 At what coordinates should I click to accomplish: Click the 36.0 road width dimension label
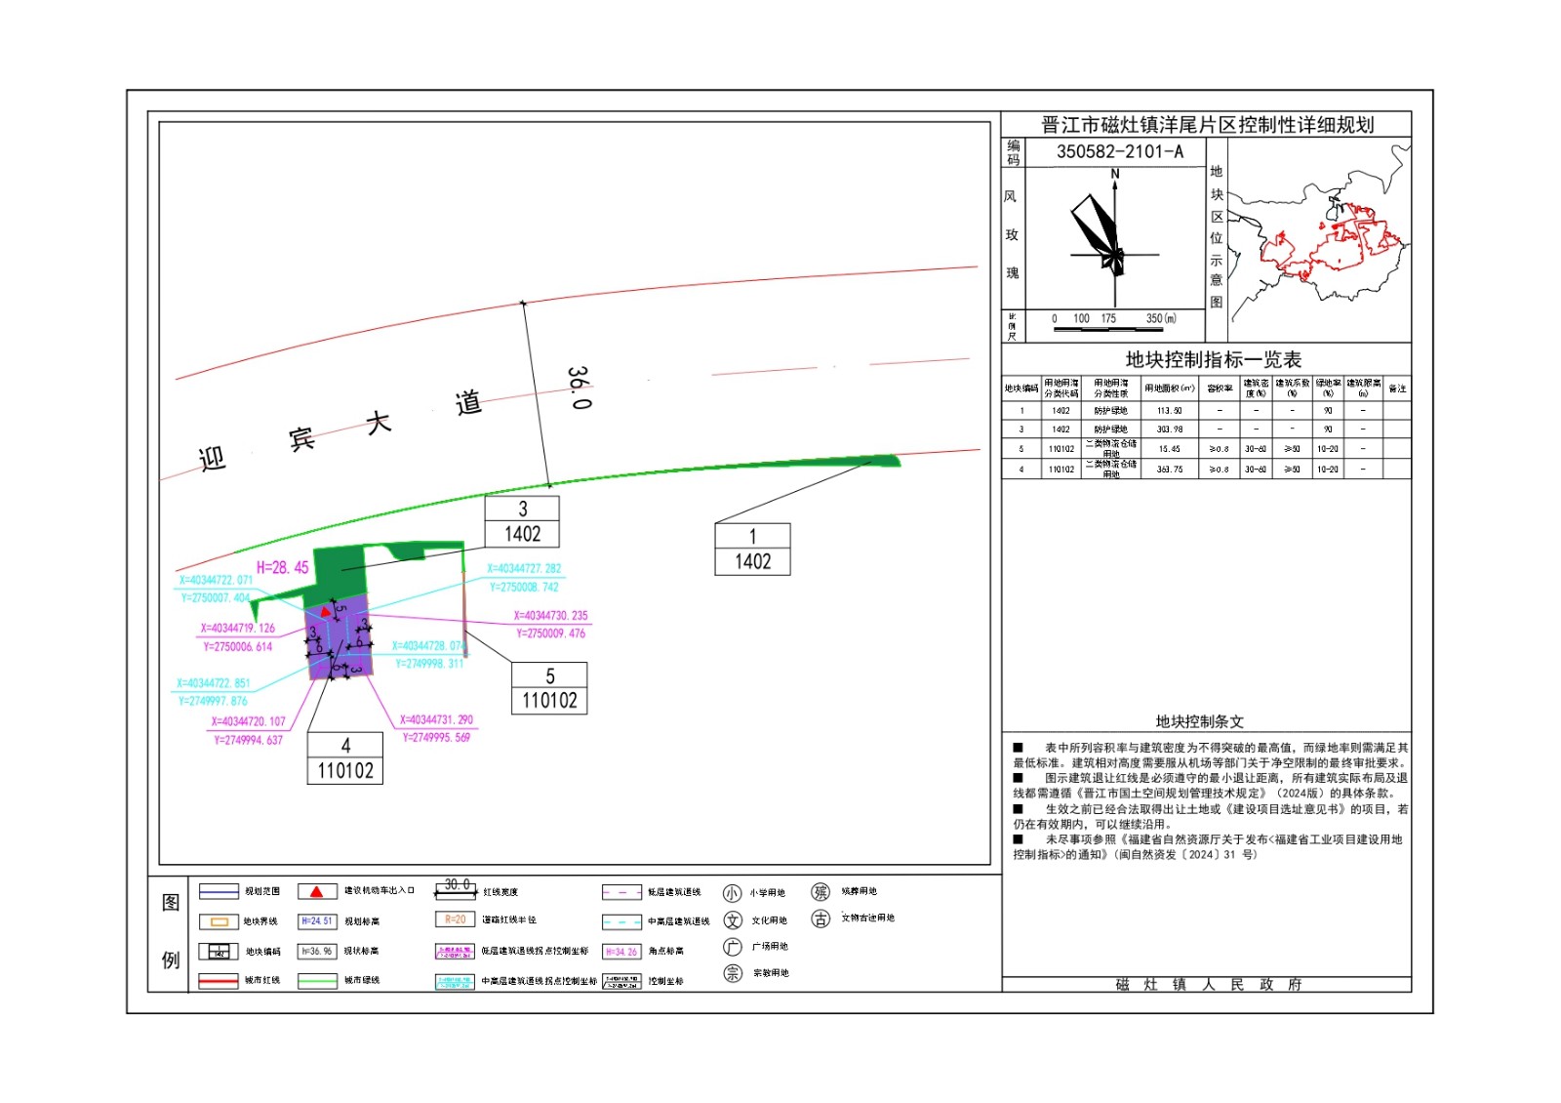tap(579, 388)
